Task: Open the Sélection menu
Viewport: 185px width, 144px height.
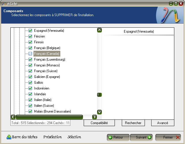Action: click(74, 137)
